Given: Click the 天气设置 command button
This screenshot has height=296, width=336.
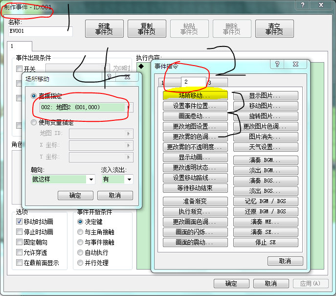Looking at the screenshot, I should point(266,147).
